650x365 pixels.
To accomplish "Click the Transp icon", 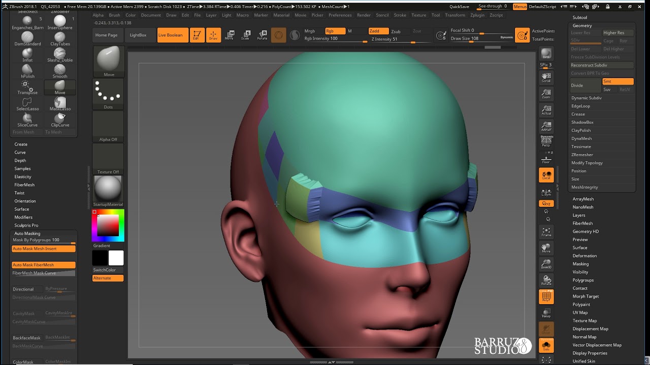I will [546, 313].
